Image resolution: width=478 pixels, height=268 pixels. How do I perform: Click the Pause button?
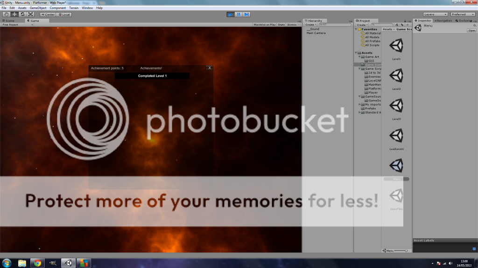point(239,14)
